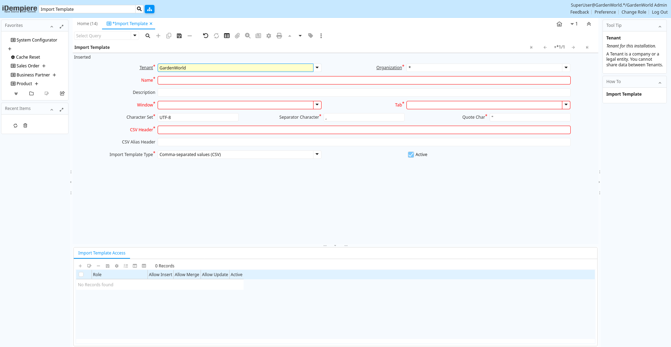The image size is (671, 347).
Task: Click the Log Out link
Action: point(659,12)
